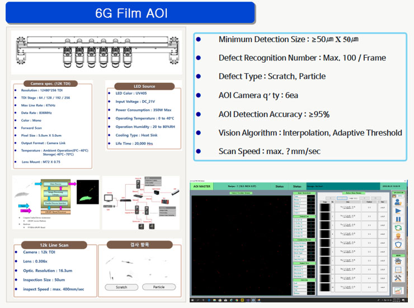The width and height of the screenshot is (414, 308).
Task: Click the red-wired system configuration diagram
Action: [x=141, y=203]
